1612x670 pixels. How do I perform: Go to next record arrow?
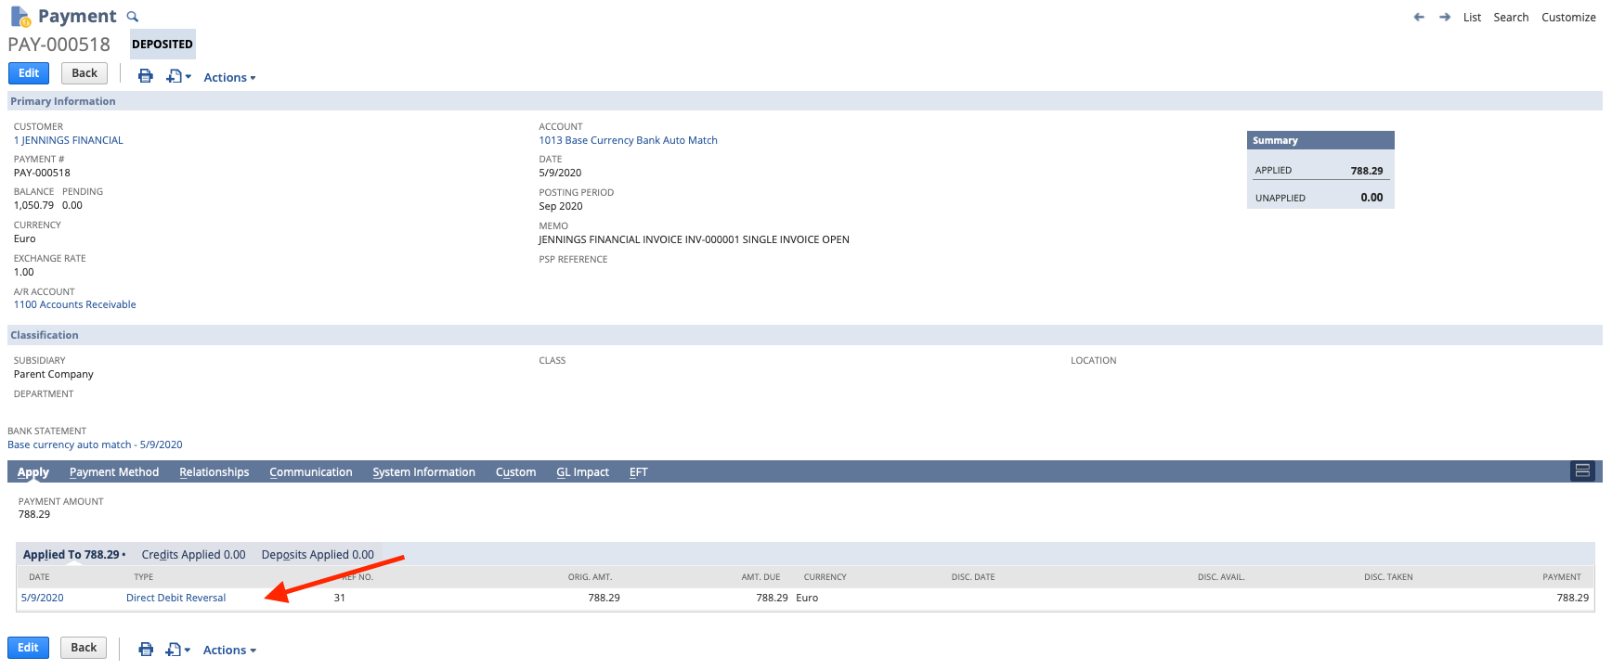click(x=1445, y=17)
